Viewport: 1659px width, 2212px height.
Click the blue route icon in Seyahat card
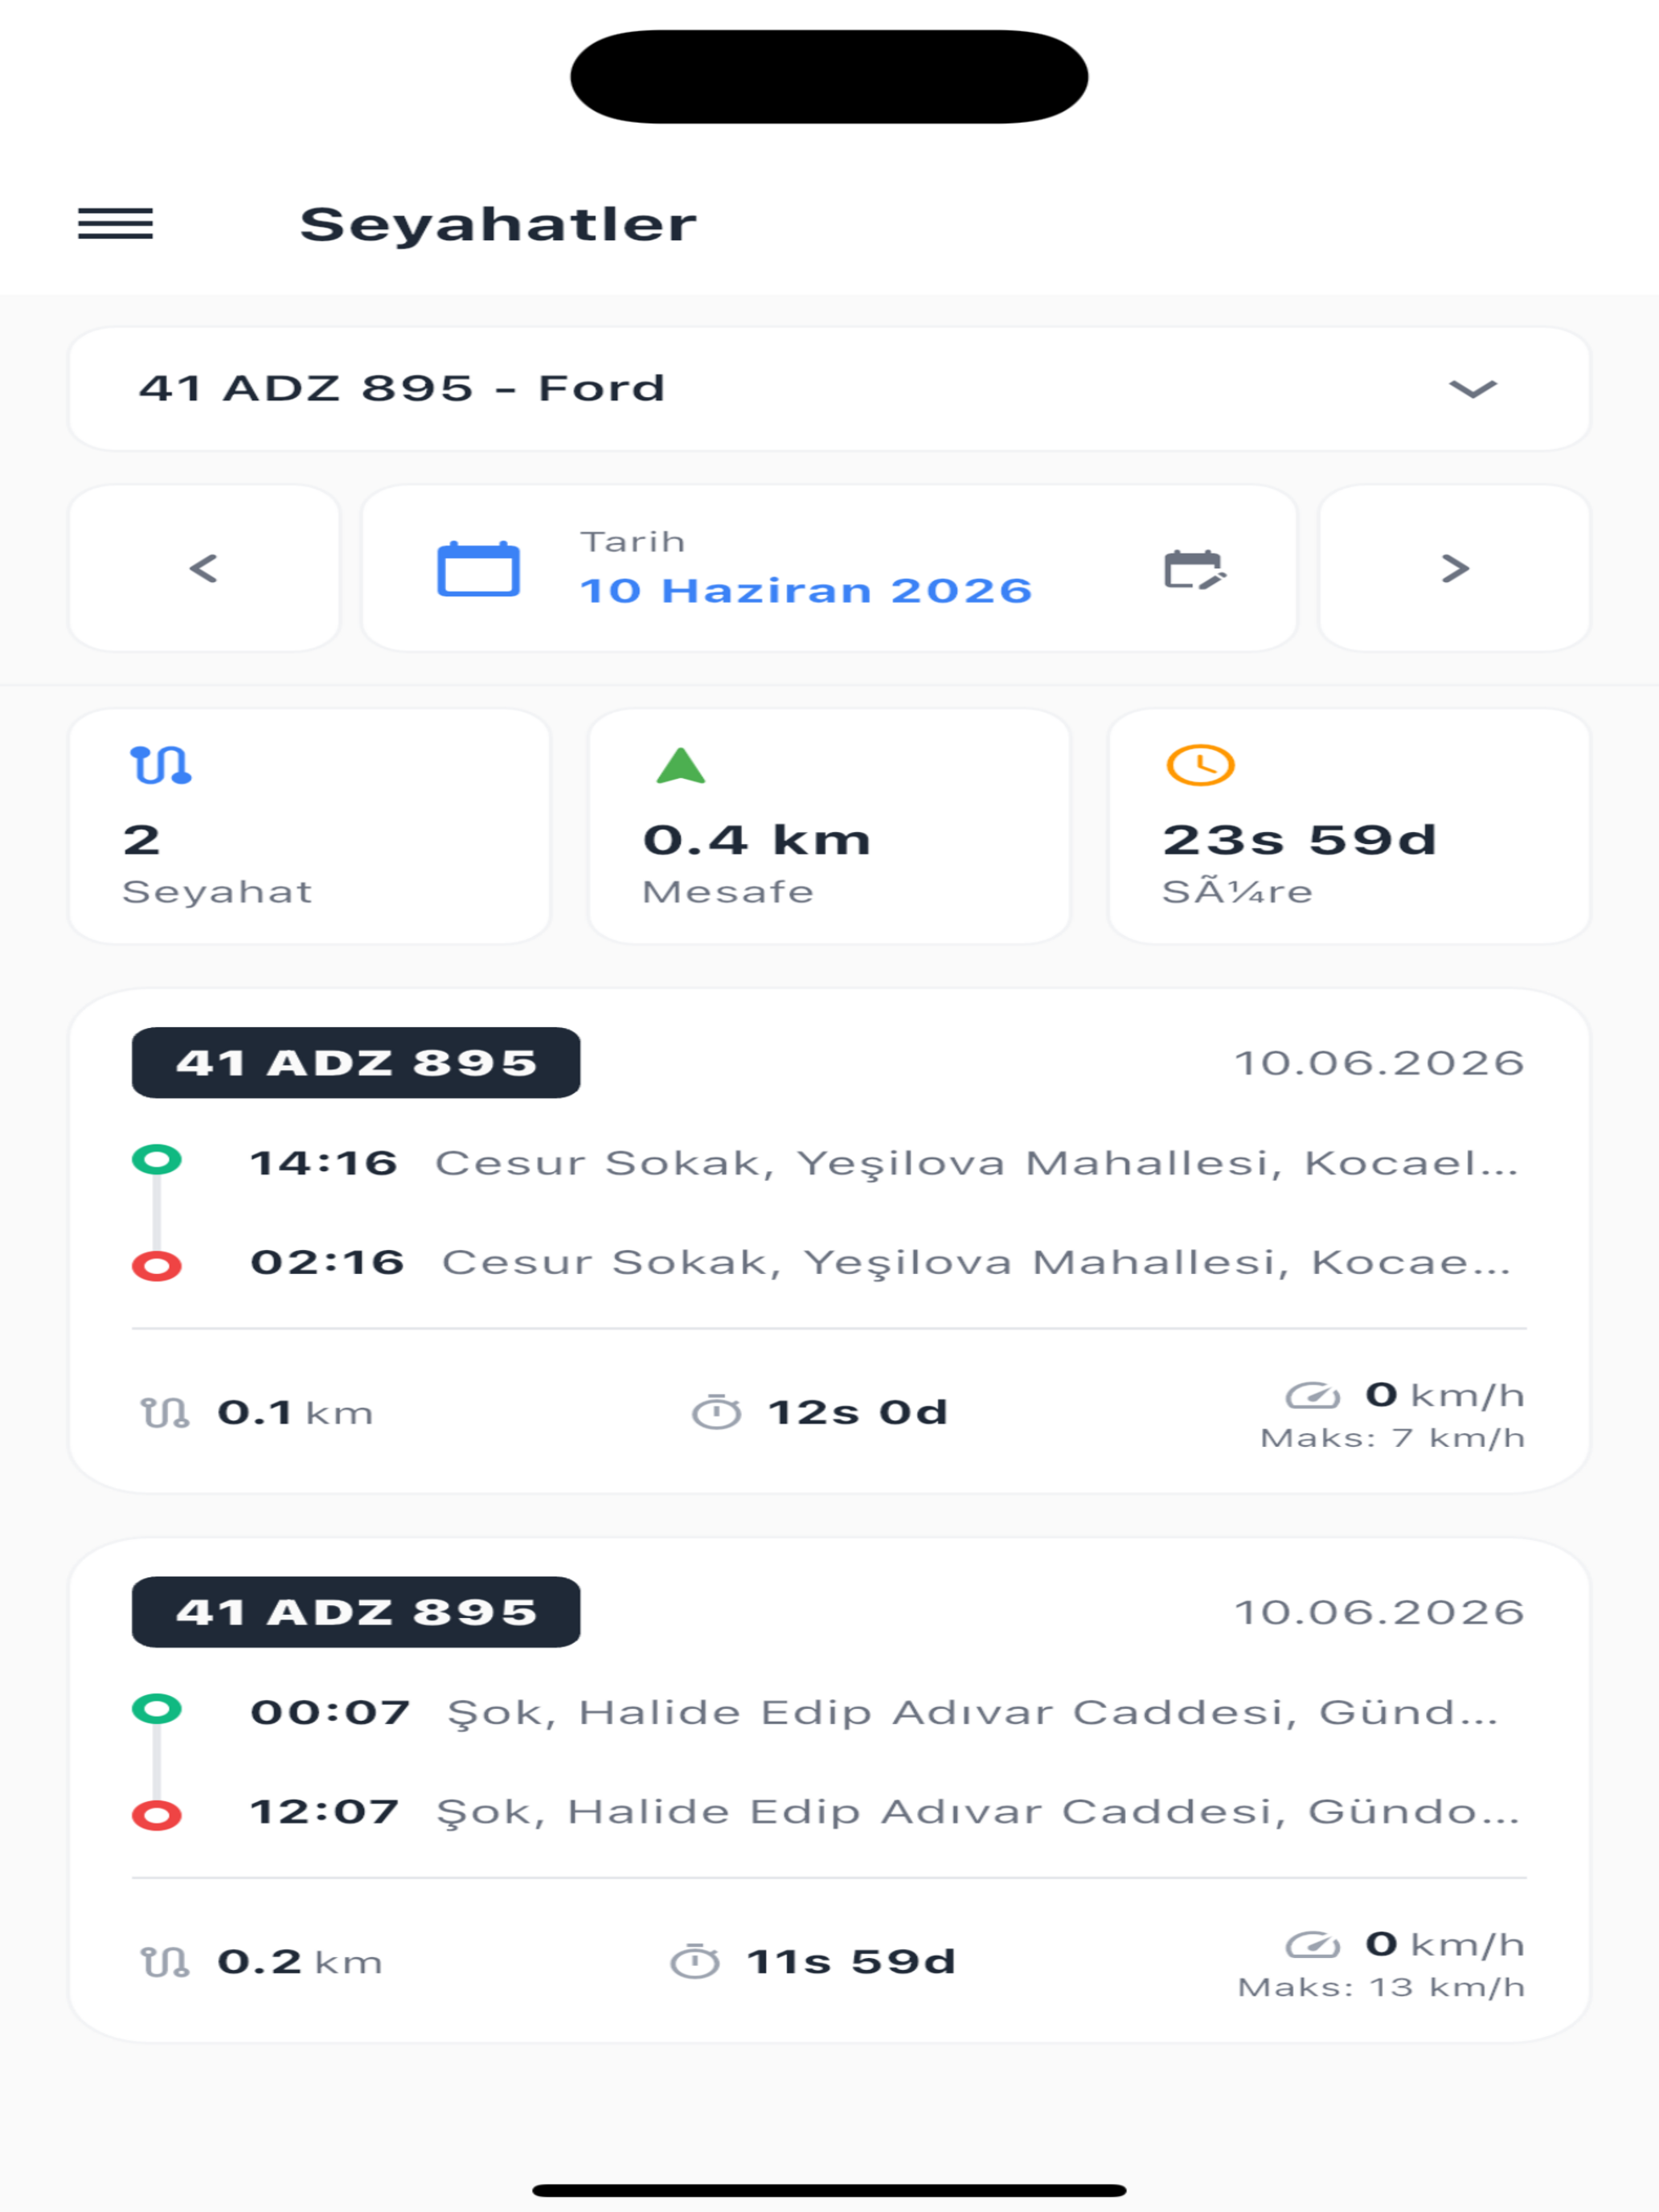160,765
